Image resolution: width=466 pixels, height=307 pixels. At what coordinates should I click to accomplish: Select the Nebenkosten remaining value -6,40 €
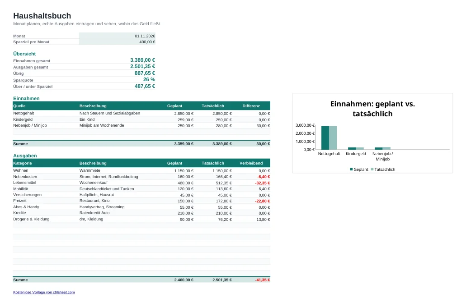click(x=251, y=177)
